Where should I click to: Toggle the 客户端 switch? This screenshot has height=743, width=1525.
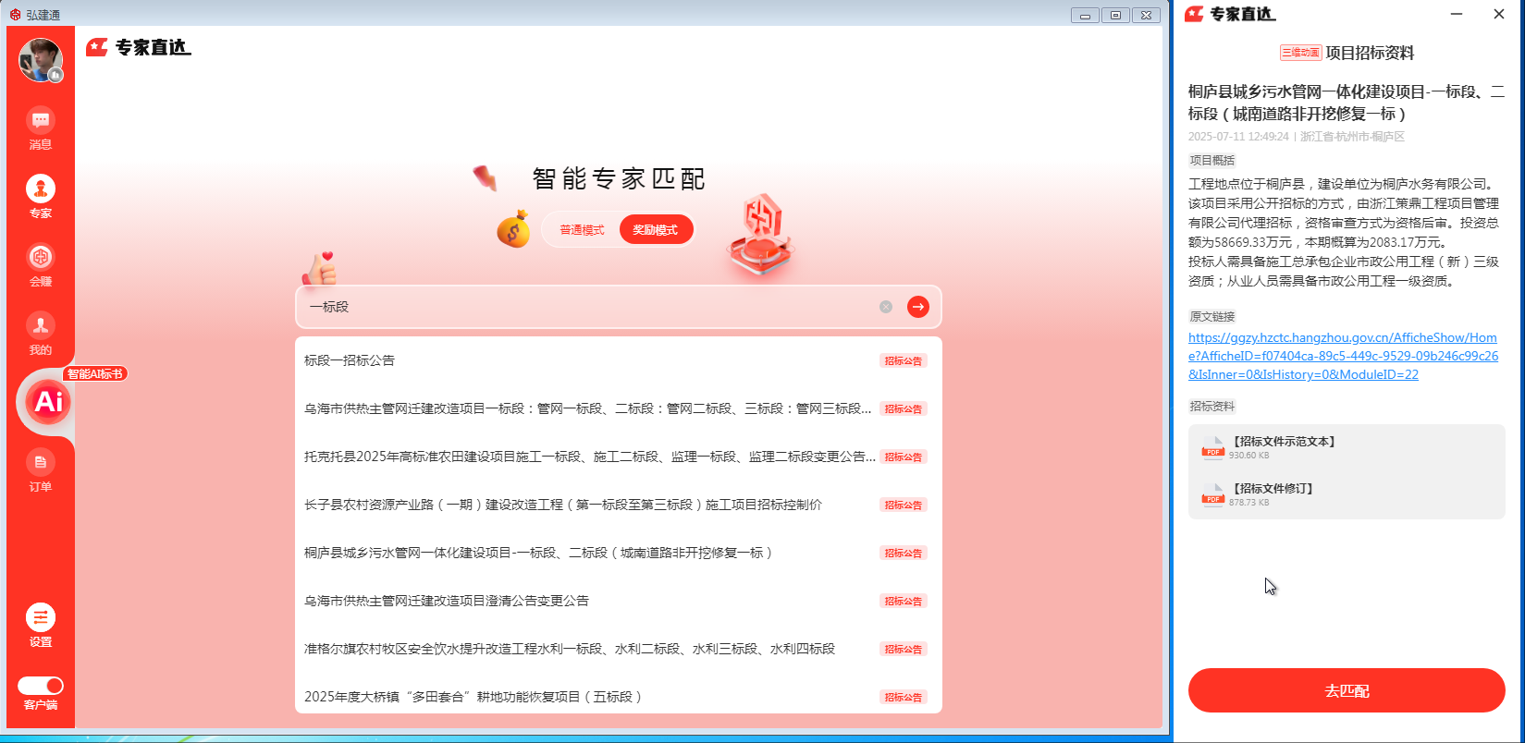41,686
